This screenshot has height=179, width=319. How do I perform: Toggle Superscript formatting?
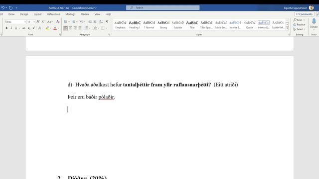click(x=34, y=28)
